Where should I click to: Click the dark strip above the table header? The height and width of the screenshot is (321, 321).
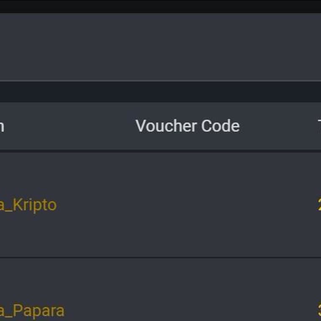coord(160,92)
